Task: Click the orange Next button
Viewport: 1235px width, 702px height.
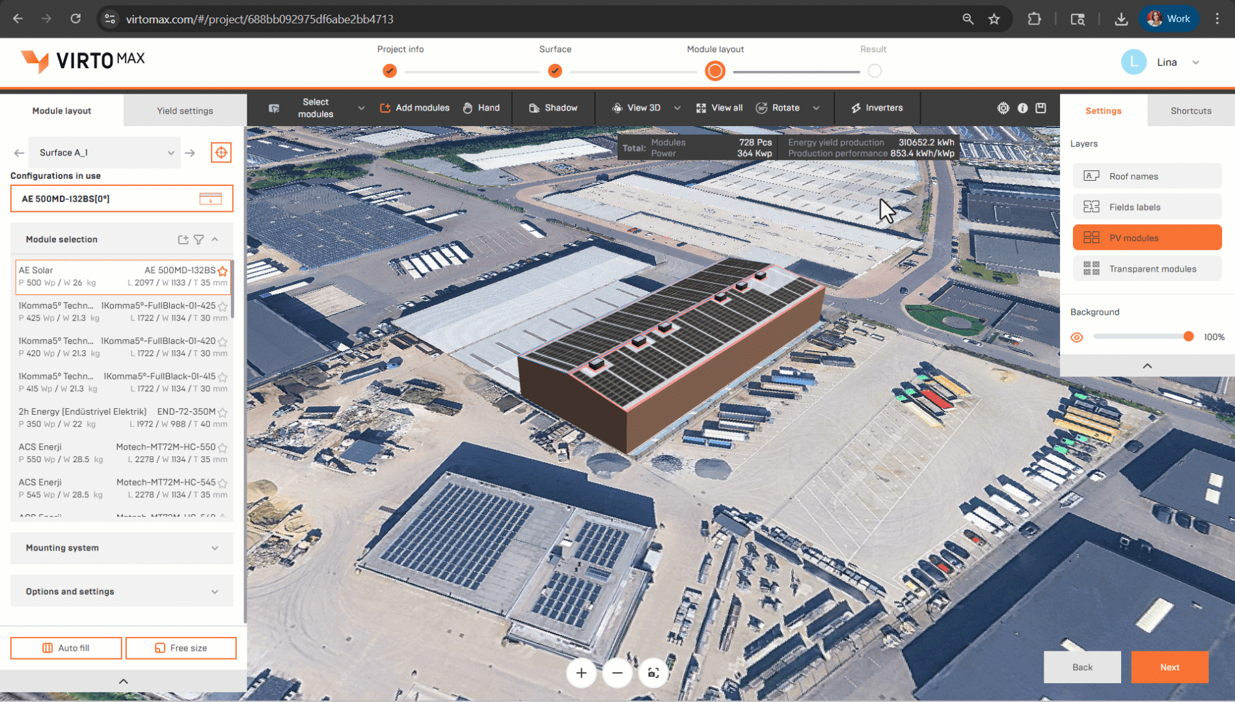Action: pyautogui.click(x=1169, y=667)
